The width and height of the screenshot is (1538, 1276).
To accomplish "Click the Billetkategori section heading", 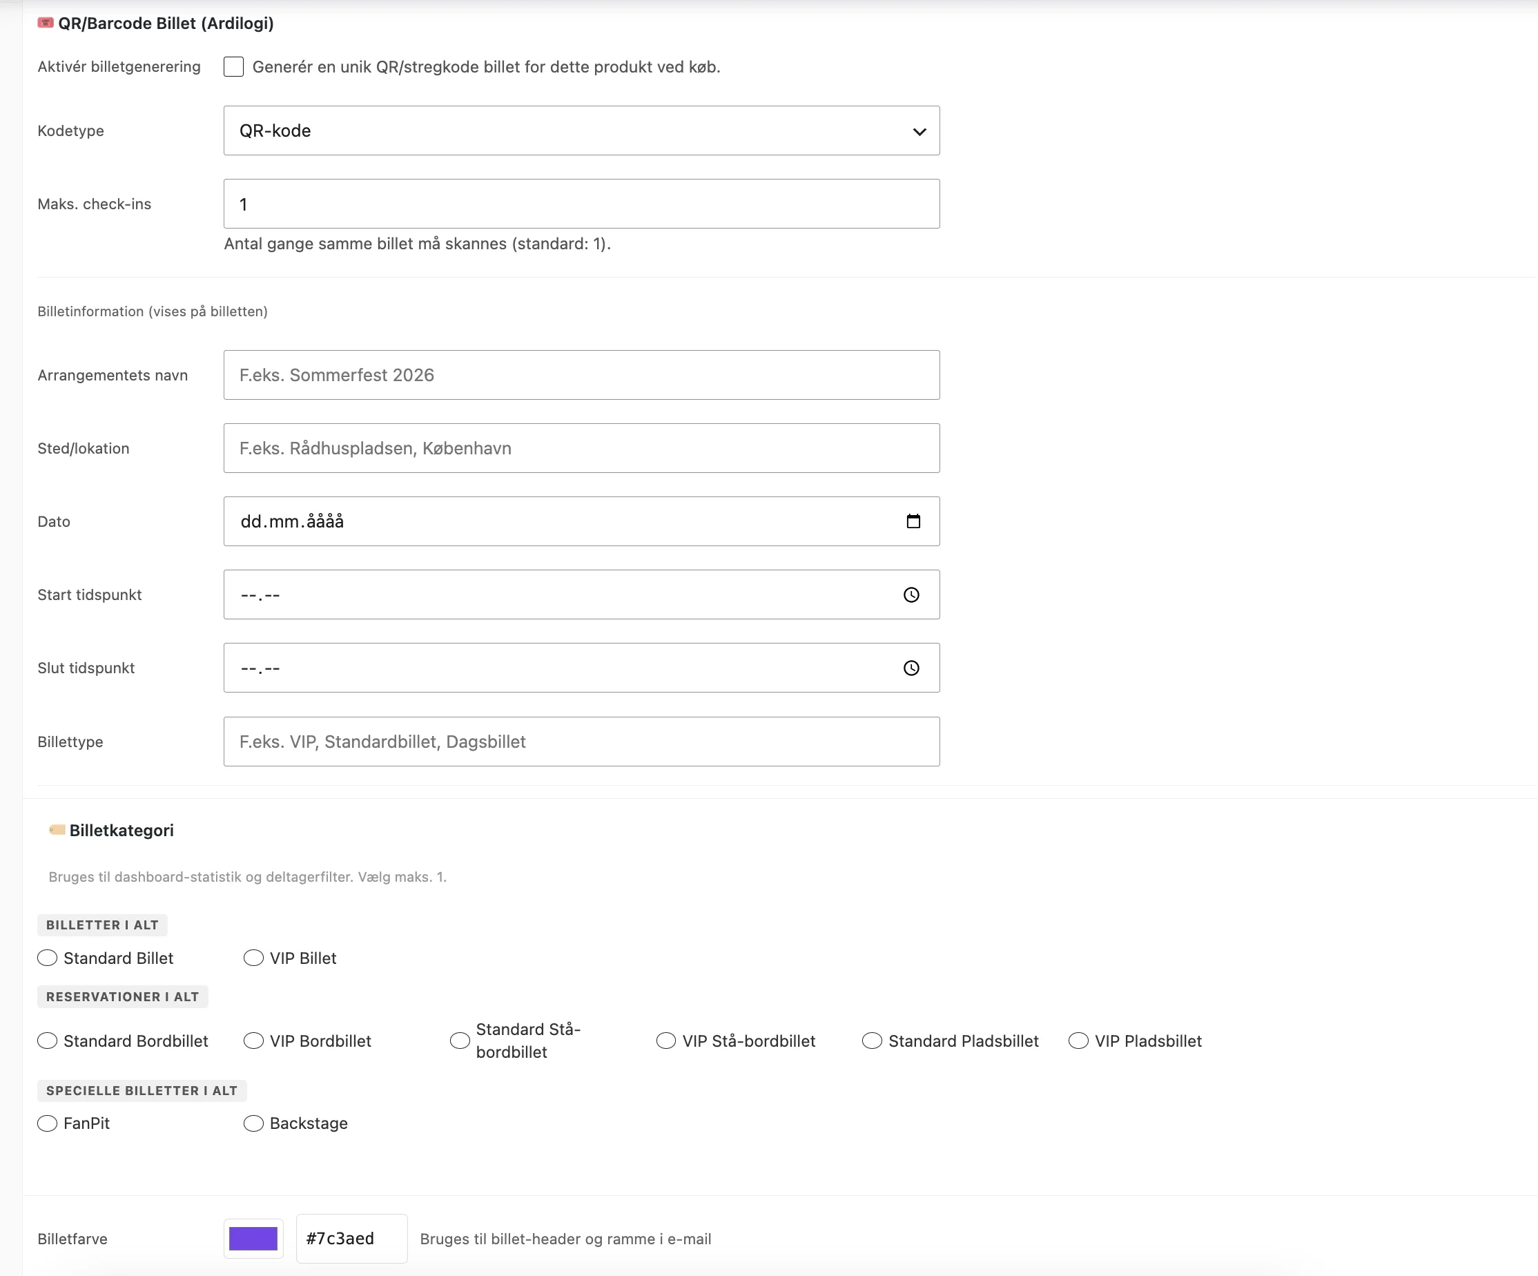I will click(121, 830).
